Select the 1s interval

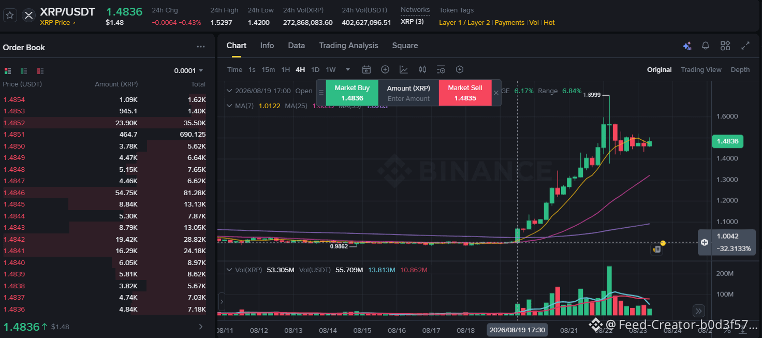pyautogui.click(x=252, y=69)
